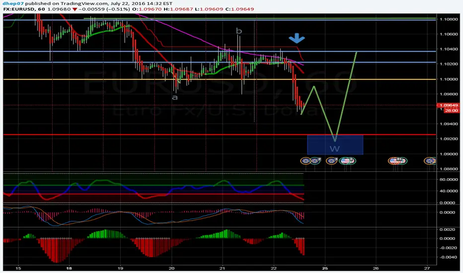Select the high value H:1.09687

pyautogui.click(x=179, y=9)
